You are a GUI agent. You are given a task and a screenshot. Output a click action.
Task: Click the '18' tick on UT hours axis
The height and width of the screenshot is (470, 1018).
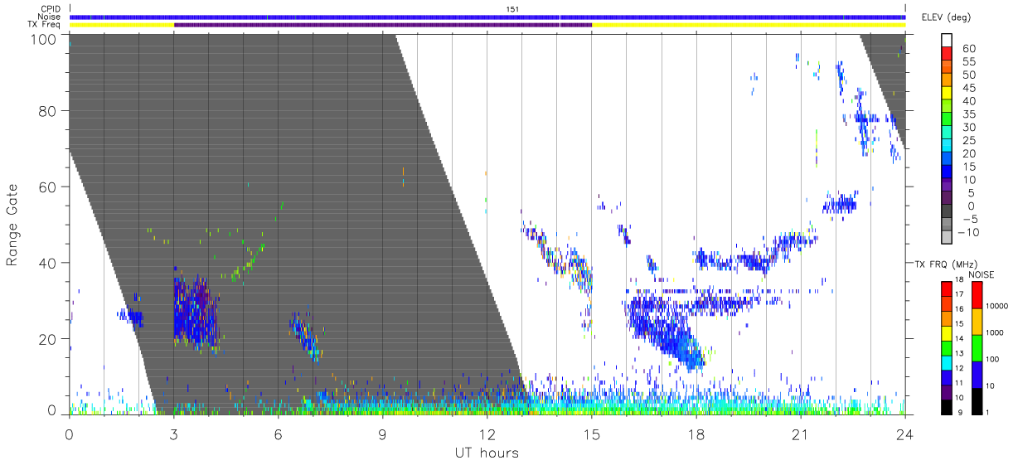click(x=696, y=434)
